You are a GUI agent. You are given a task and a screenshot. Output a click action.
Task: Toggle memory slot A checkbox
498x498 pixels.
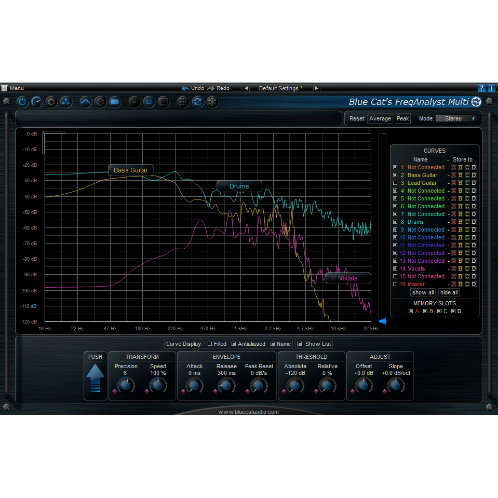411,311
